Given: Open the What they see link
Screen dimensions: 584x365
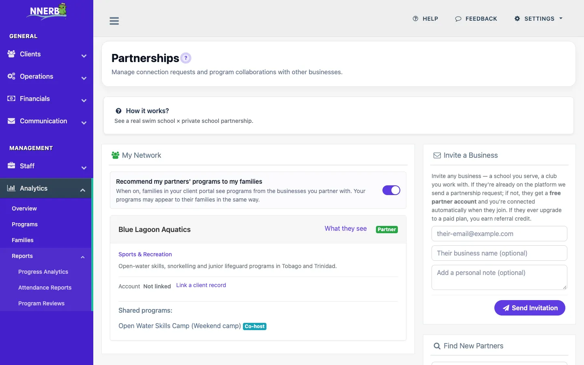Looking at the screenshot, I should pos(346,229).
